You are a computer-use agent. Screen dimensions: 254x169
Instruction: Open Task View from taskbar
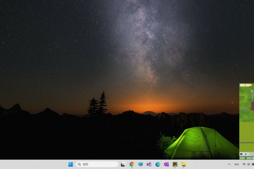(x=123, y=164)
